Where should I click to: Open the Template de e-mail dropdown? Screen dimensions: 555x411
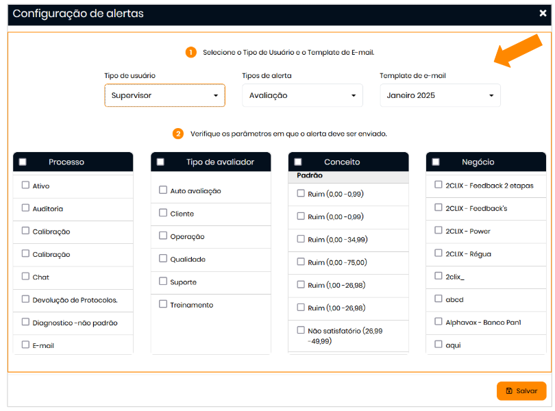(440, 95)
